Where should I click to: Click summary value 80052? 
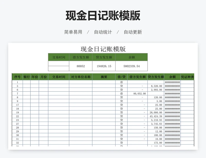[81, 66]
